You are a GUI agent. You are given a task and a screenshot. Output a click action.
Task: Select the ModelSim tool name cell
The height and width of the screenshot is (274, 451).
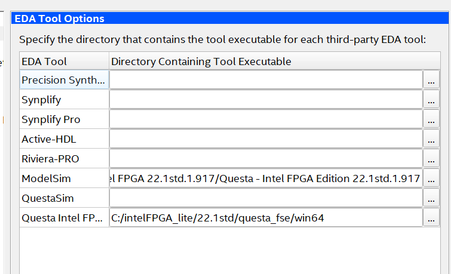click(x=64, y=178)
